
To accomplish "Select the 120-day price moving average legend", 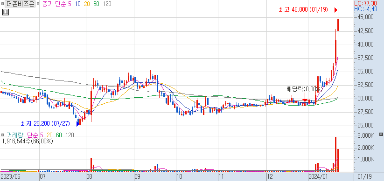I will [x=107, y=4].
